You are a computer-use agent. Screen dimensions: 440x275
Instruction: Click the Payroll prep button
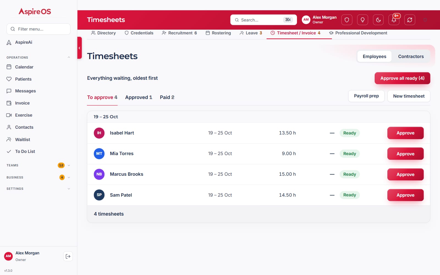coord(366,96)
